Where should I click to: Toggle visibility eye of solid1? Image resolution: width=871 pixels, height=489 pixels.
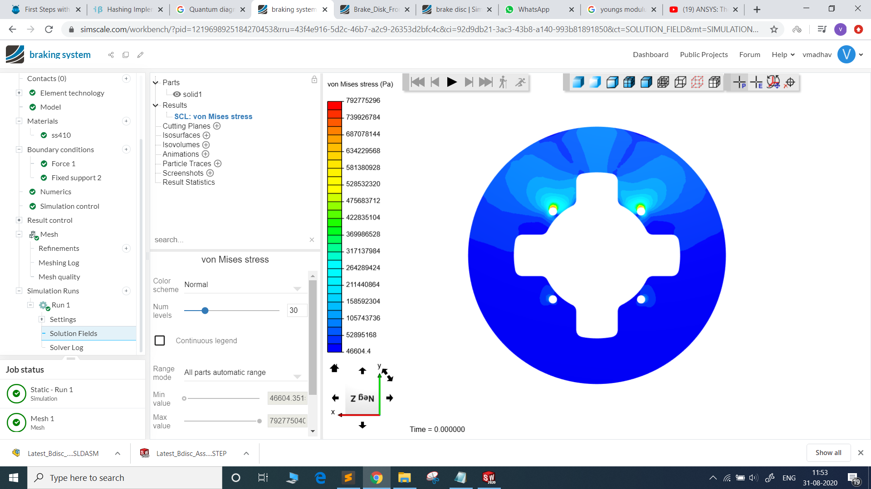[x=177, y=94]
